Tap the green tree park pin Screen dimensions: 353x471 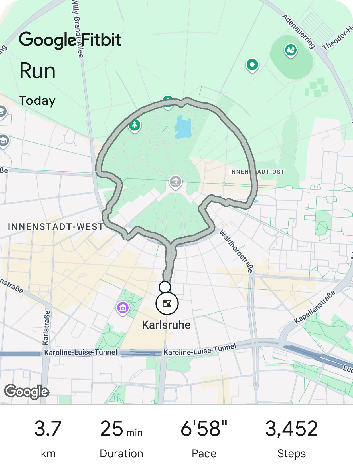coord(135,126)
